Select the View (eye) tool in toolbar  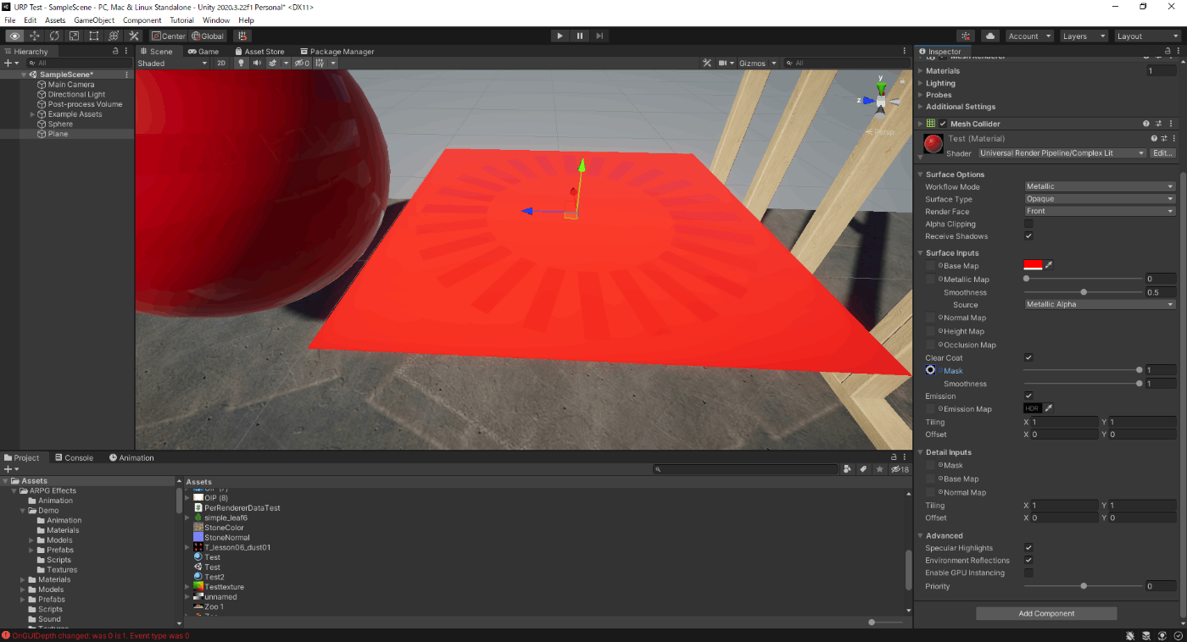tap(14, 36)
